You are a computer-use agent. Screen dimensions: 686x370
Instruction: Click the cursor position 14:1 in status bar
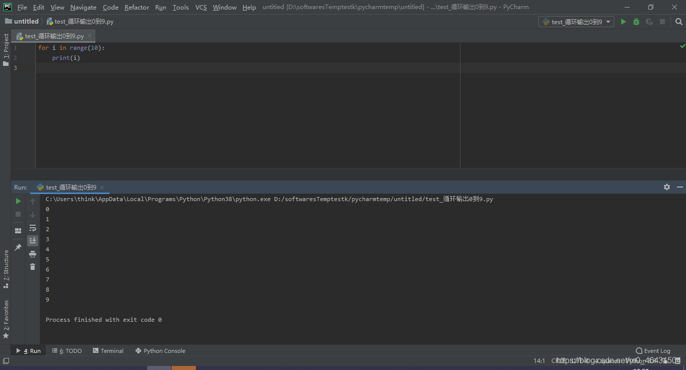point(539,360)
